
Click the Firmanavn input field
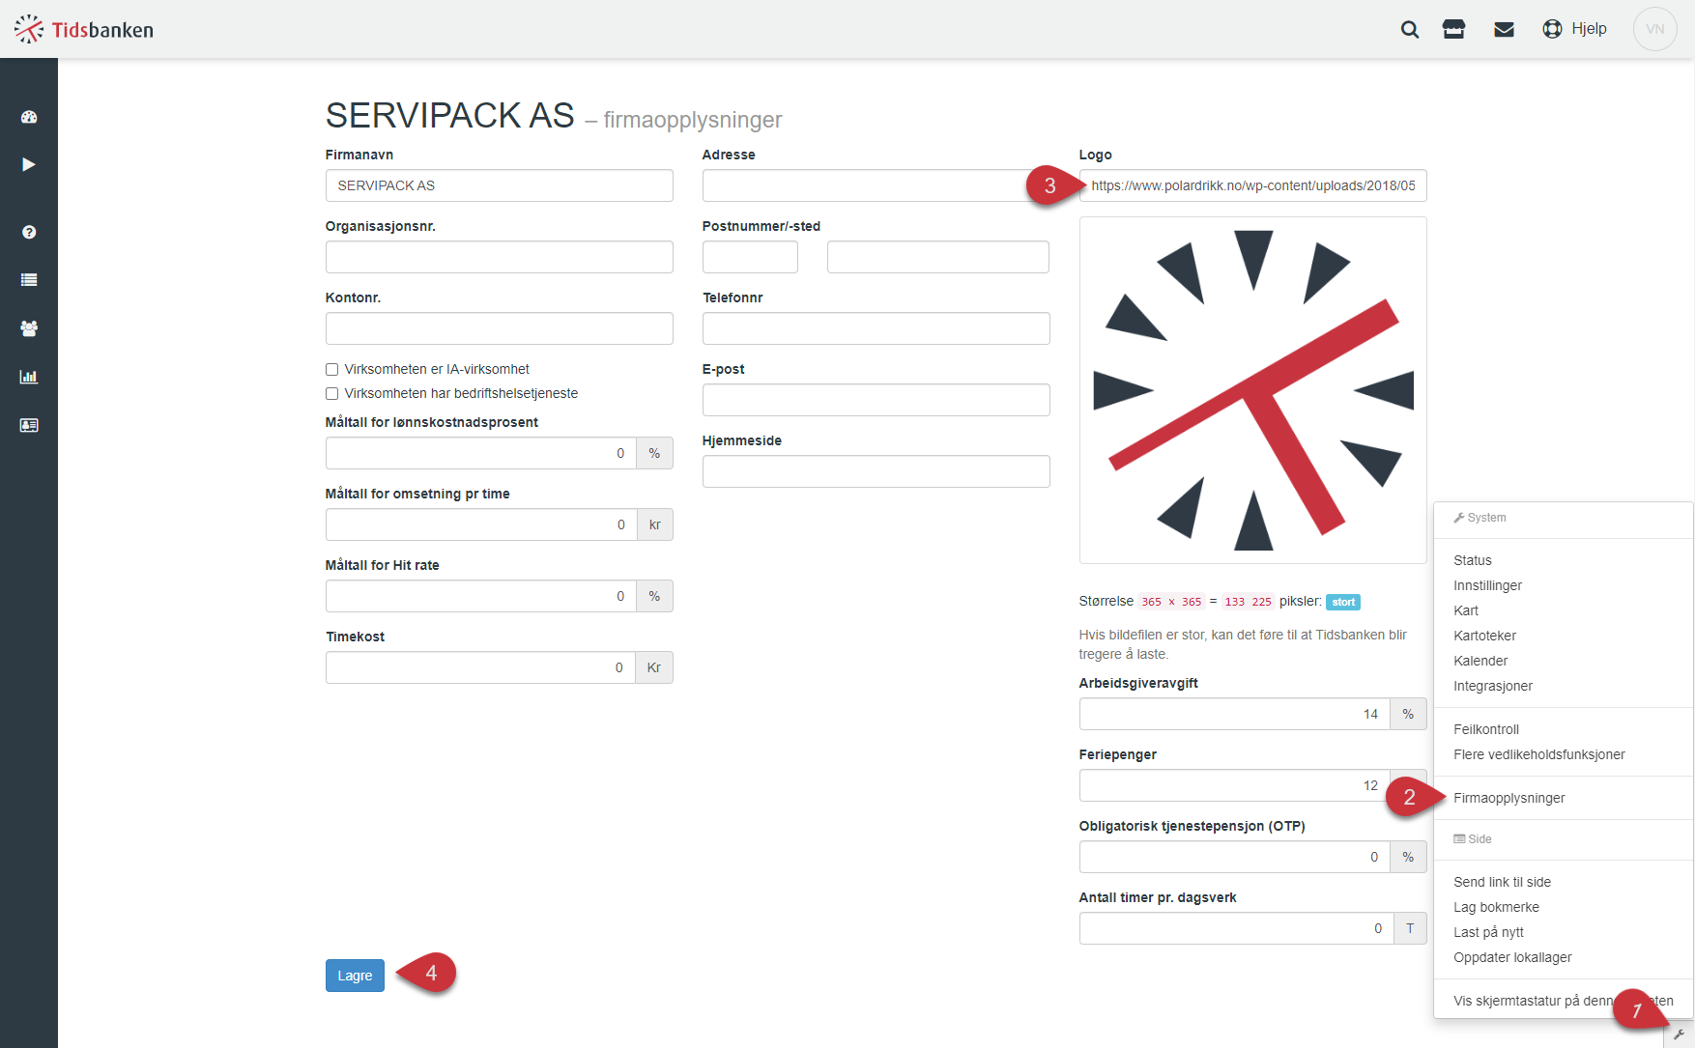499,185
